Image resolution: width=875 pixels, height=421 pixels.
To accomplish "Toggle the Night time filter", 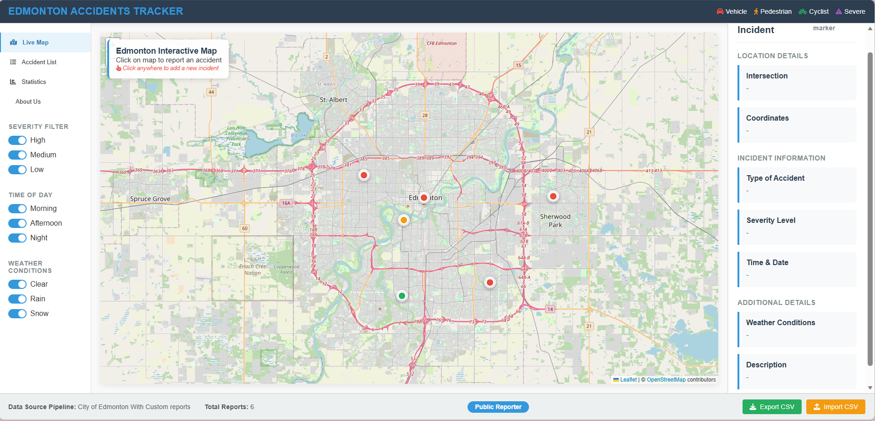I will [17, 238].
